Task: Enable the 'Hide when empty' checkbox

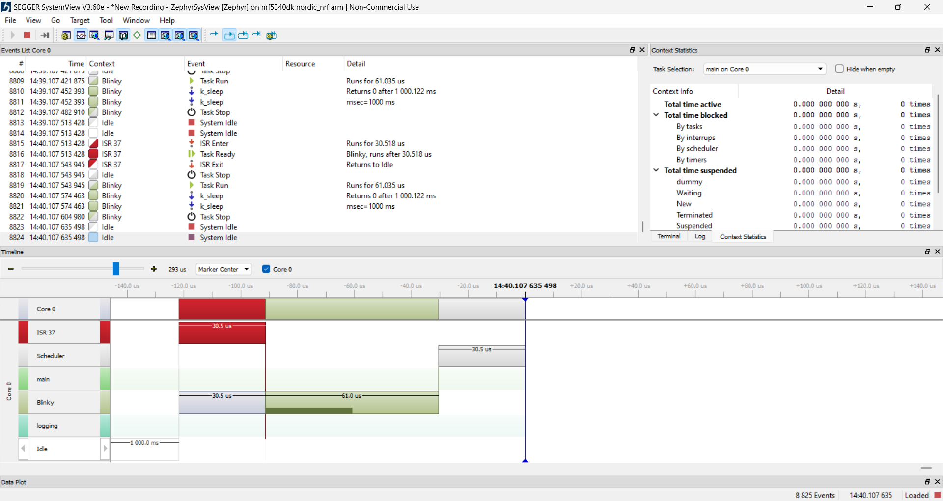Action: click(840, 69)
